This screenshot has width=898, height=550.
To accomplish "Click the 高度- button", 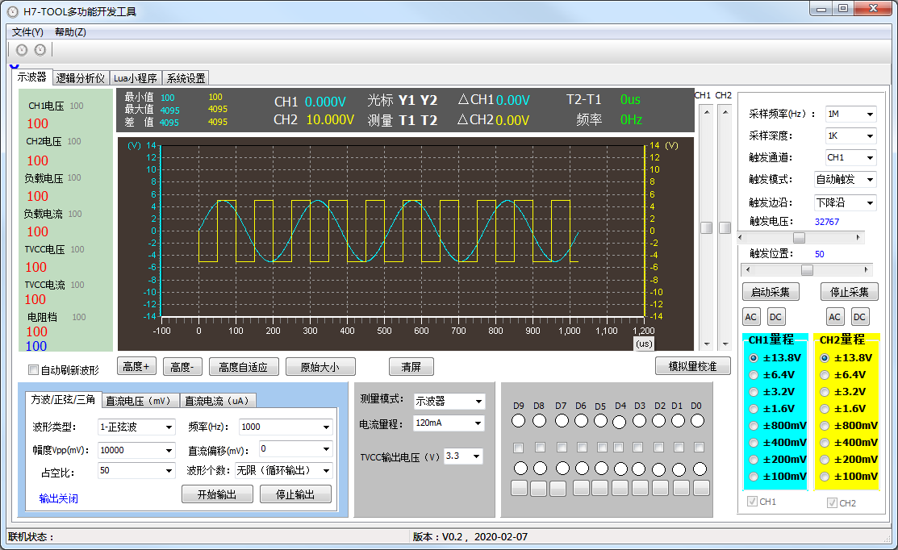I will (182, 366).
